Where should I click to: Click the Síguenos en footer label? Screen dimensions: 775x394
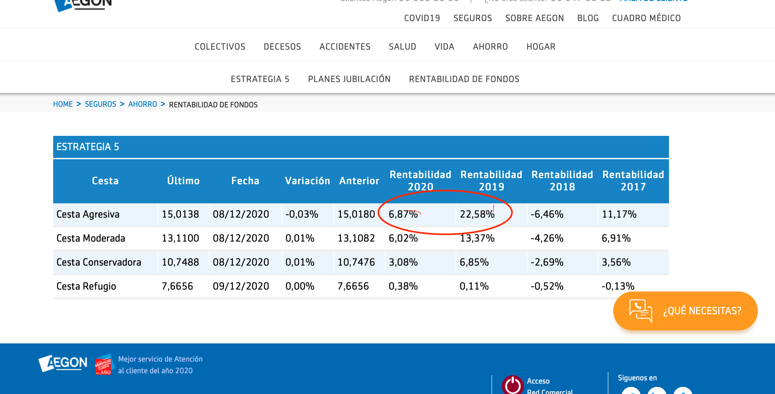click(637, 378)
